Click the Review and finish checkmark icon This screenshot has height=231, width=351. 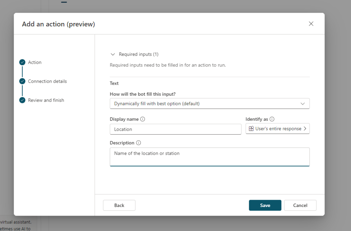[22, 100]
